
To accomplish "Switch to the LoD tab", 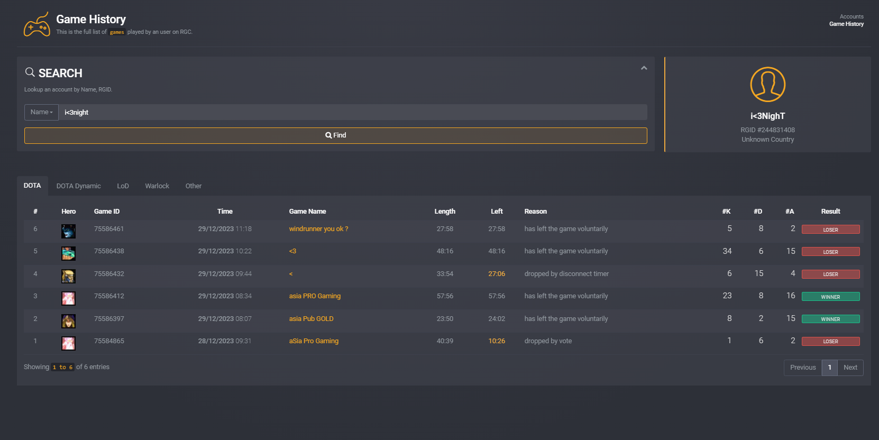I will [123, 186].
